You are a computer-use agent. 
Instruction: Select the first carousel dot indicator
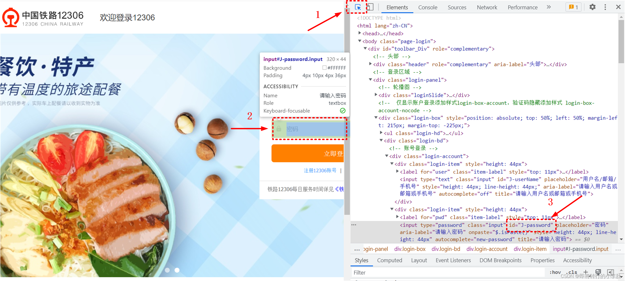pyautogui.click(x=167, y=270)
